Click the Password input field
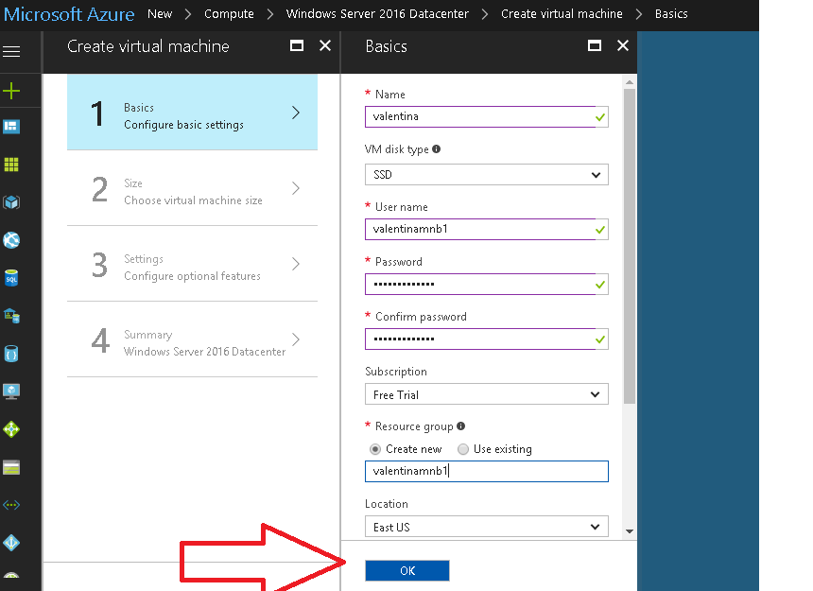 [x=486, y=284]
